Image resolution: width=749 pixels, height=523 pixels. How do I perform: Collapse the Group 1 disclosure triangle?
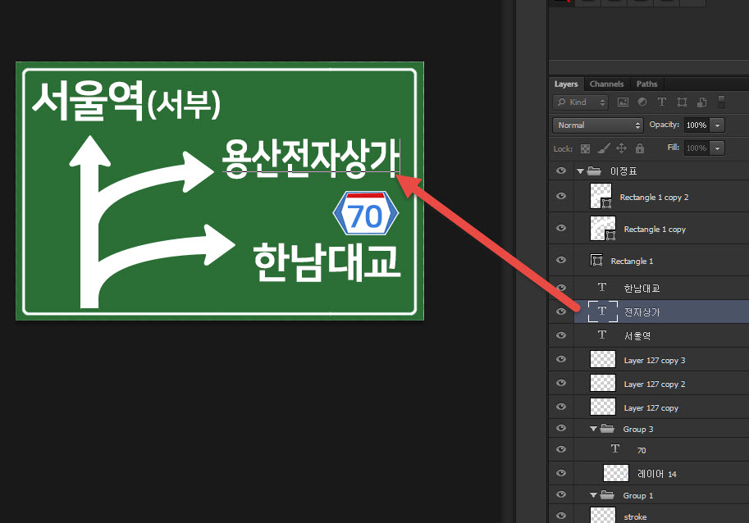click(x=593, y=495)
